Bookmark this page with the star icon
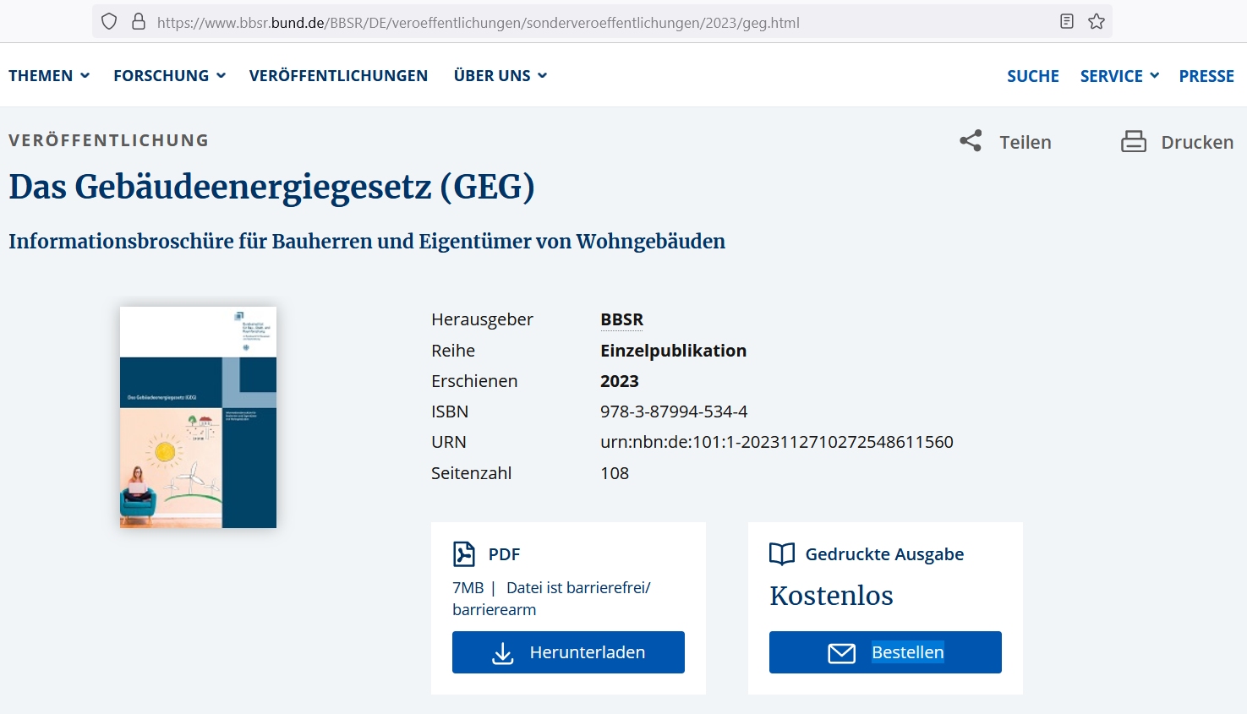Screen dimensions: 1247x714 point(1097,22)
